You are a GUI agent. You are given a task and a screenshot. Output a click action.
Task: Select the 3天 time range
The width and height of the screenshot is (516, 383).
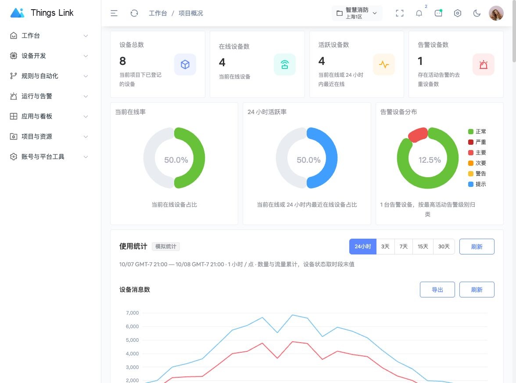[x=385, y=247]
